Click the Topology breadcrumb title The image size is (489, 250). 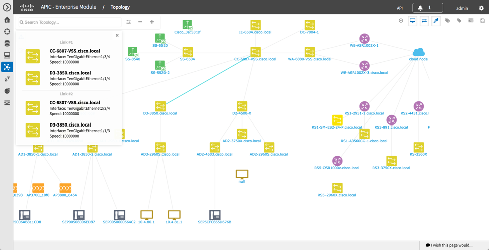pyautogui.click(x=120, y=7)
